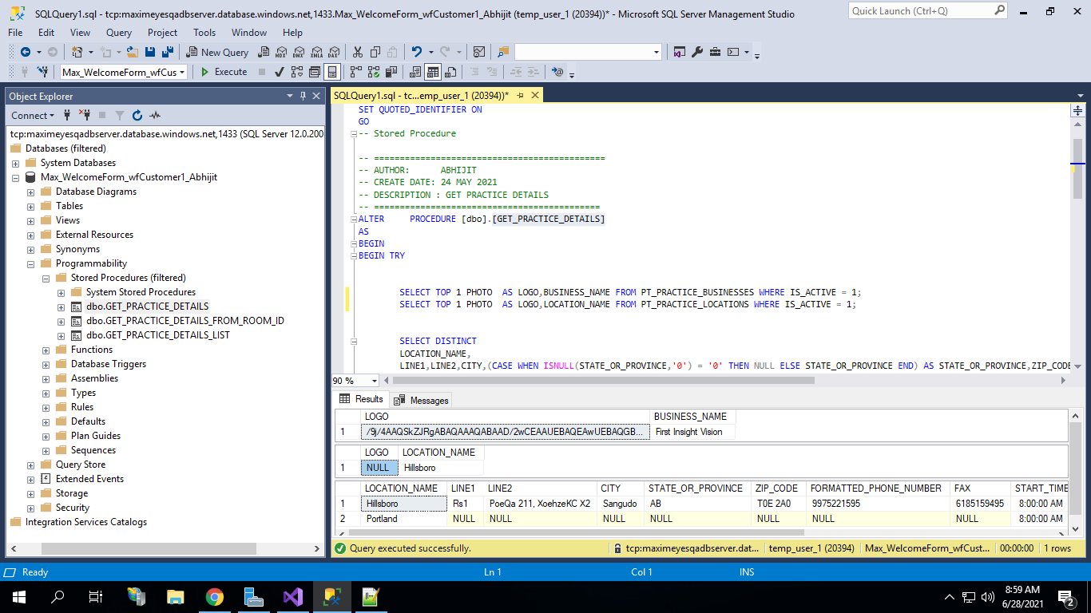Open the Find toolbar combo box
This screenshot has width=1091, height=613.
tap(589, 52)
